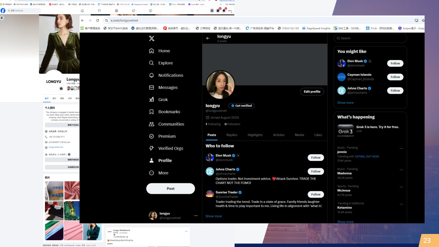This screenshot has height=247, width=439.
Task: Click the X Search field
Action: tap(370, 38)
